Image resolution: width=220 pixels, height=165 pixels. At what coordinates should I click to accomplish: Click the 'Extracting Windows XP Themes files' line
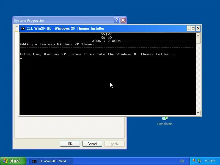click(x=98, y=54)
